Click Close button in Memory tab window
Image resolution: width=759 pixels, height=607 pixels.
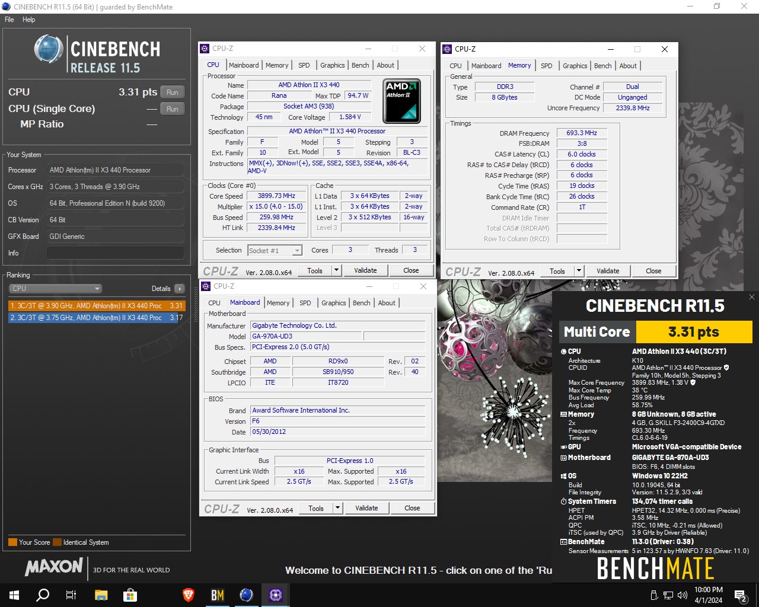click(653, 271)
